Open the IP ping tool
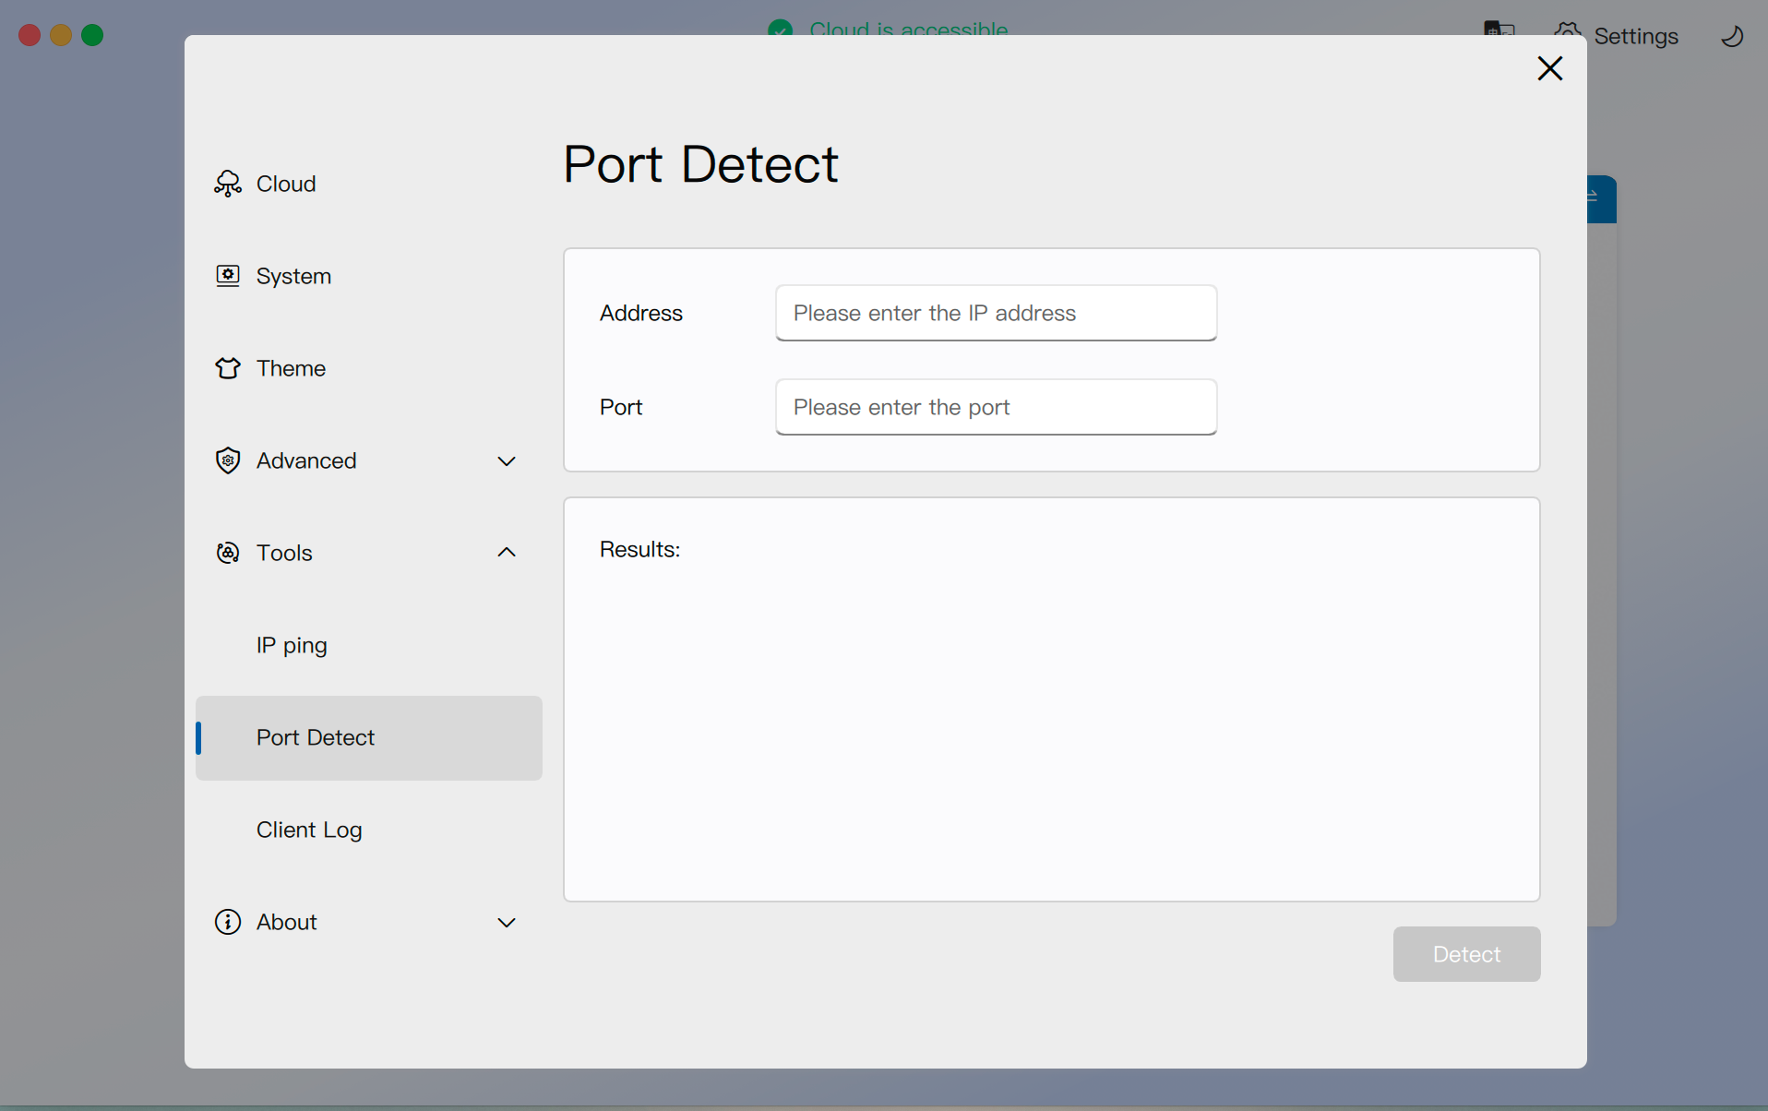 pos(292,645)
